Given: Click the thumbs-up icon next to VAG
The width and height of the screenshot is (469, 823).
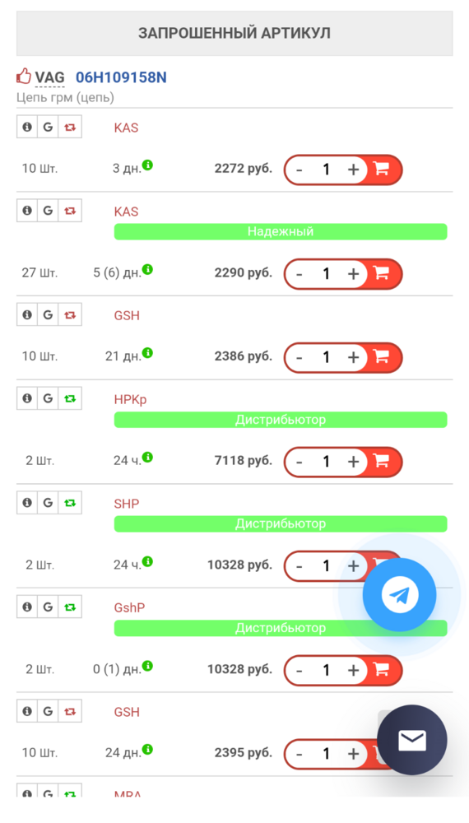Looking at the screenshot, I should click(24, 77).
